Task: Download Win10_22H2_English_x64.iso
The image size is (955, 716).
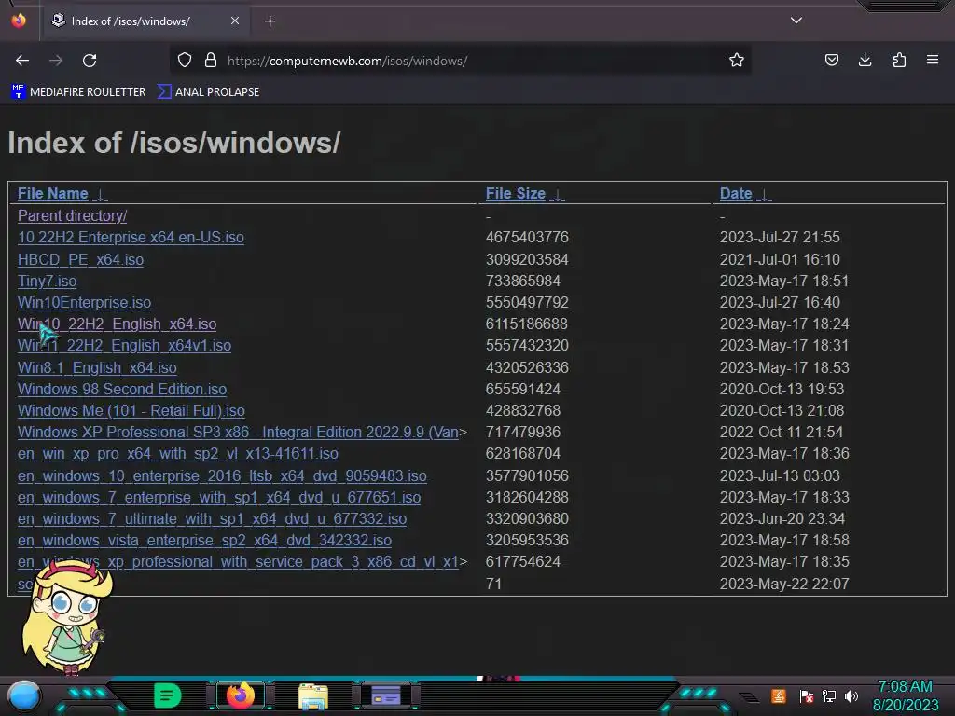Action: [x=117, y=324]
